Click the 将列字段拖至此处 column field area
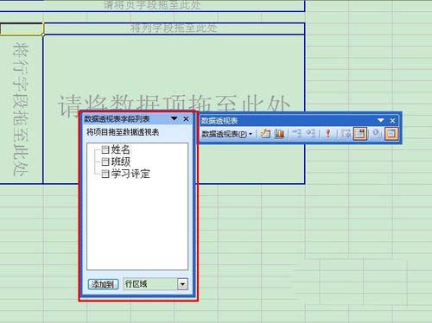 click(x=174, y=28)
